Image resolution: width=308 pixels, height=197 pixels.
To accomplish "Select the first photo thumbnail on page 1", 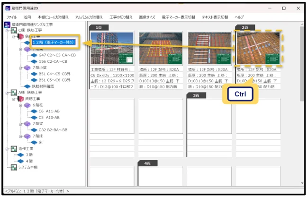I will click(x=111, y=48).
